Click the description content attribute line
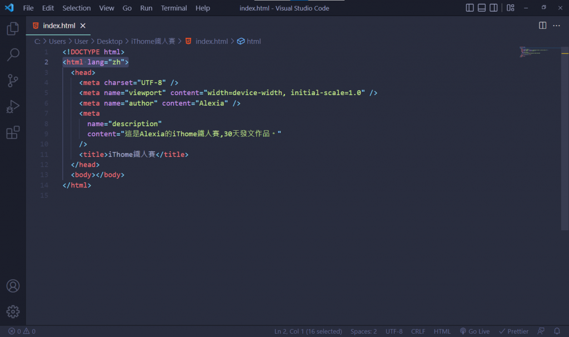This screenshot has height=337, width=569. coord(184,134)
